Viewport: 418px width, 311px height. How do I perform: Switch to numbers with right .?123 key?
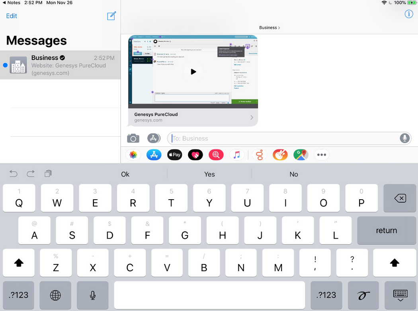click(326, 295)
